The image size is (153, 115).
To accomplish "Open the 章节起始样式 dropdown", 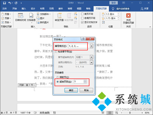I will point(91,57).
